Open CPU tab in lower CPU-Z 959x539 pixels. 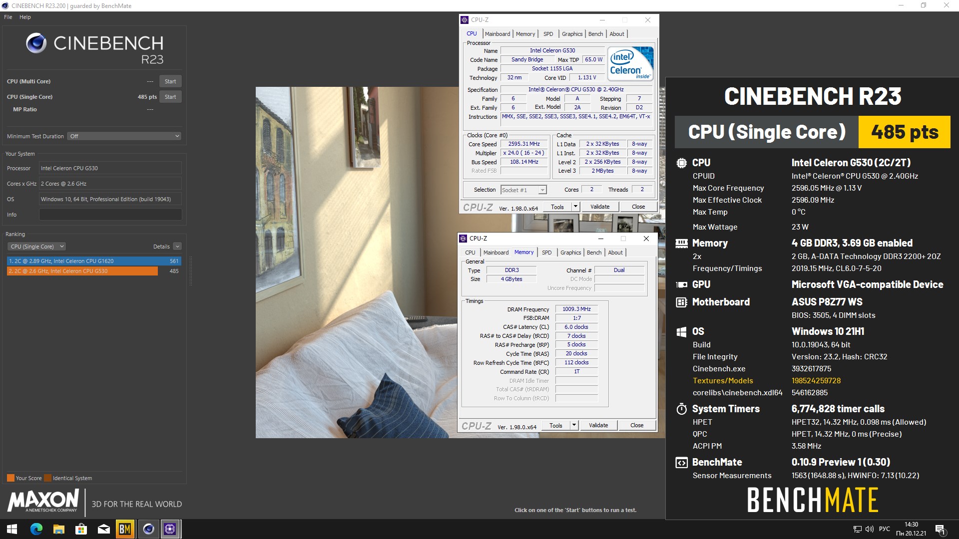(470, 253)
